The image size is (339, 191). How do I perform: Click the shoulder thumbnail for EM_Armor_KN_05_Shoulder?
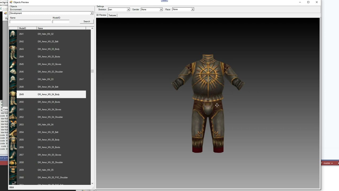click(x=13, y=162)
